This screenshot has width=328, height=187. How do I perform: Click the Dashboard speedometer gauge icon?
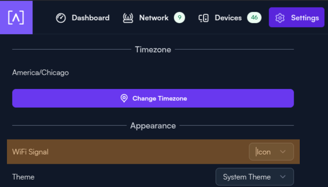point(61,18)
